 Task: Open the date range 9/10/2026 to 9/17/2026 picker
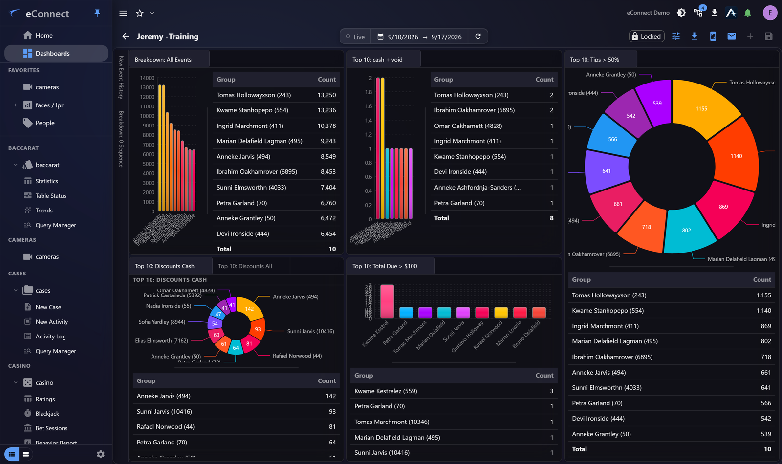click(x=419, y=37)
